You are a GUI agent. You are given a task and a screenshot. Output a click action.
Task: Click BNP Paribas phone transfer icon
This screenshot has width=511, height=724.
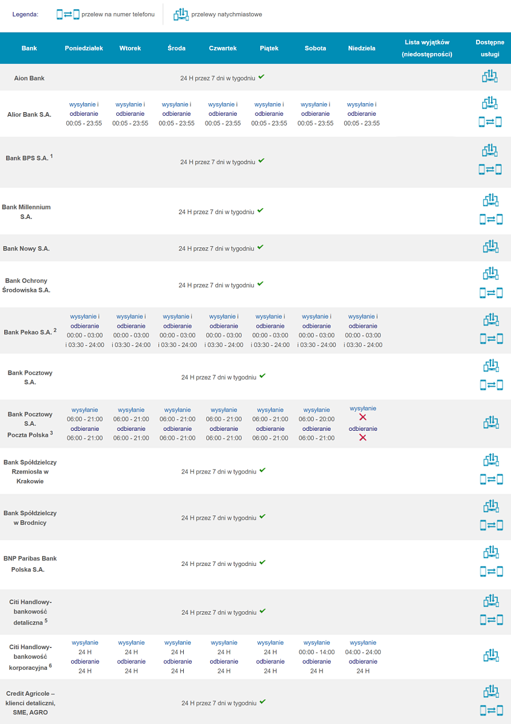491,571
